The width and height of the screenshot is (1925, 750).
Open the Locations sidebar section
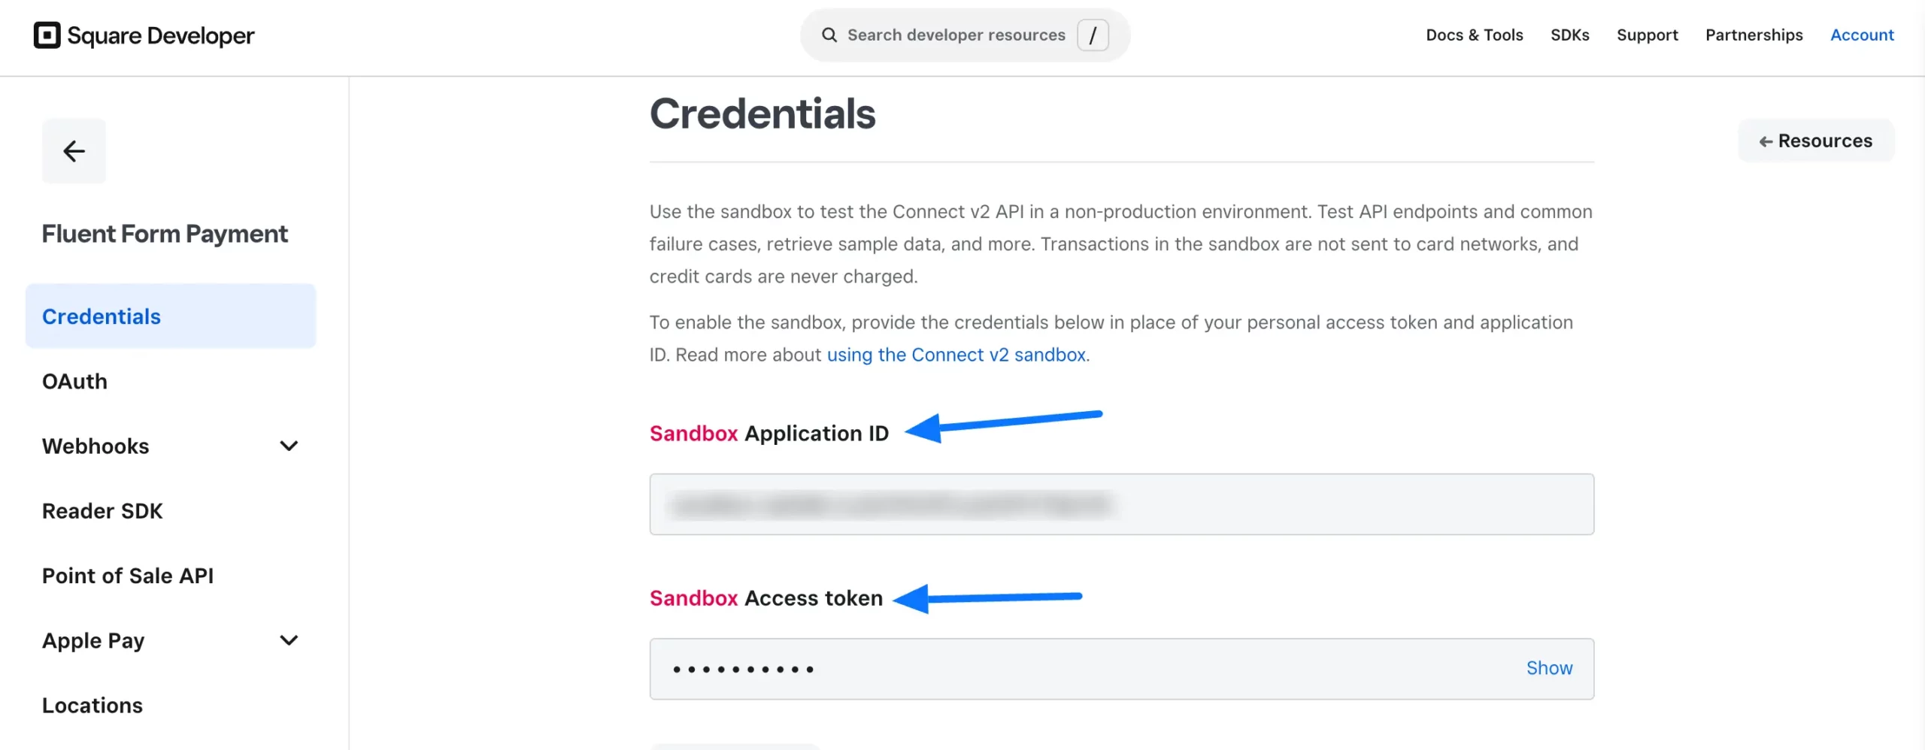[x=92, y=706]
